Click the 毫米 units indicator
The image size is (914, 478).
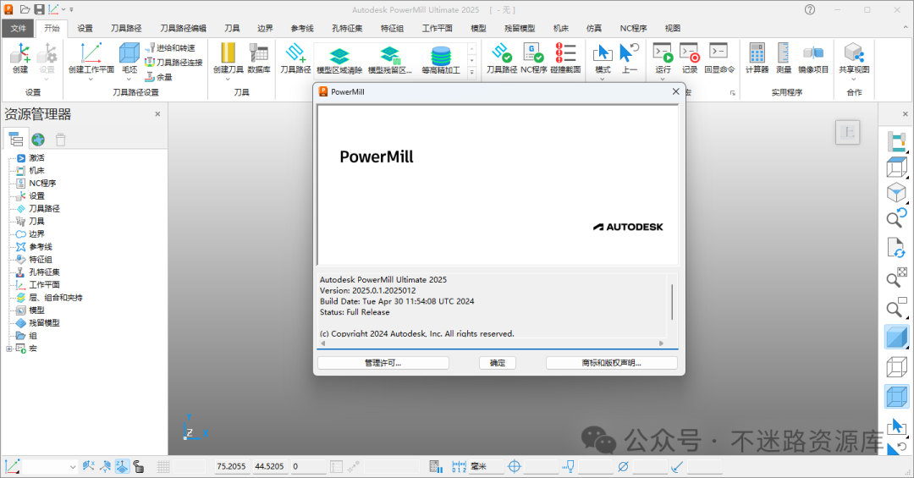coord(487,466)
